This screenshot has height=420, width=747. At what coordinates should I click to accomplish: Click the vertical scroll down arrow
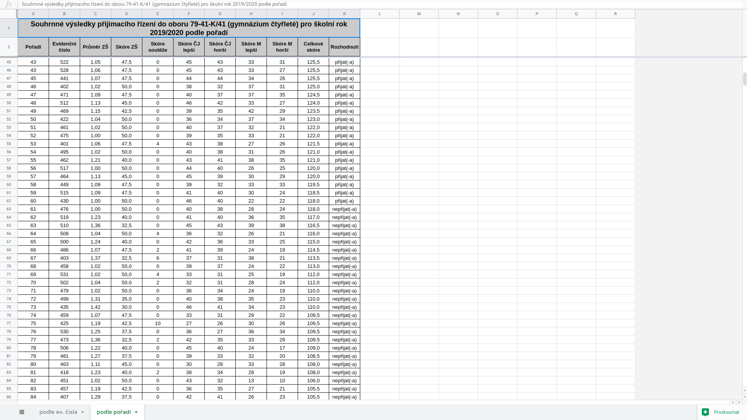pos(744,397)
